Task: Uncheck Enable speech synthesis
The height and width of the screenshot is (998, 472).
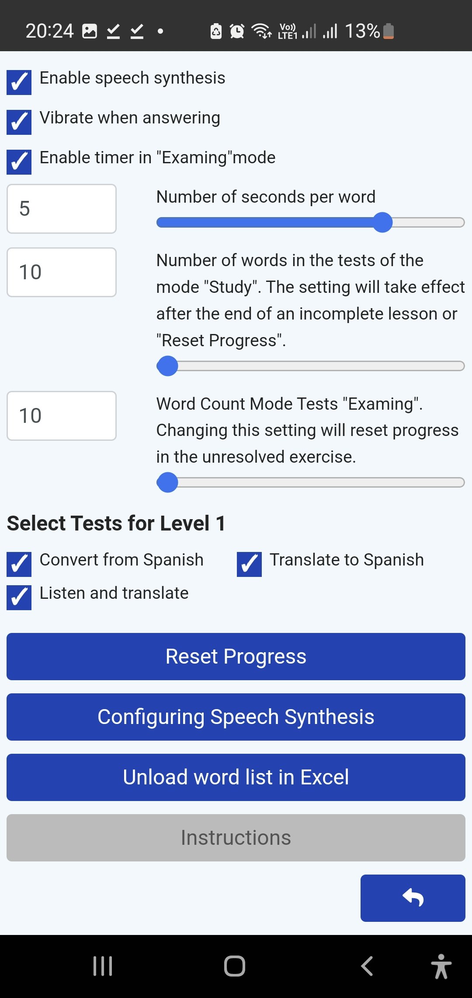Action: click(x=19, y=82)
